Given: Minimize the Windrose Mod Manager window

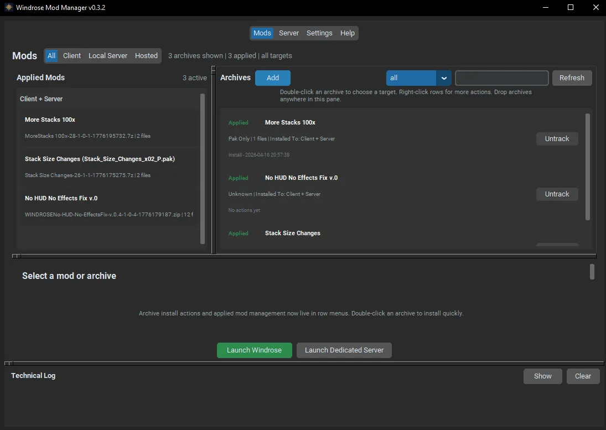Looking at the screenshot, I should [546, 7].
